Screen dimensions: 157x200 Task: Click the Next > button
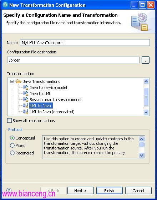[x=81, y=191]
